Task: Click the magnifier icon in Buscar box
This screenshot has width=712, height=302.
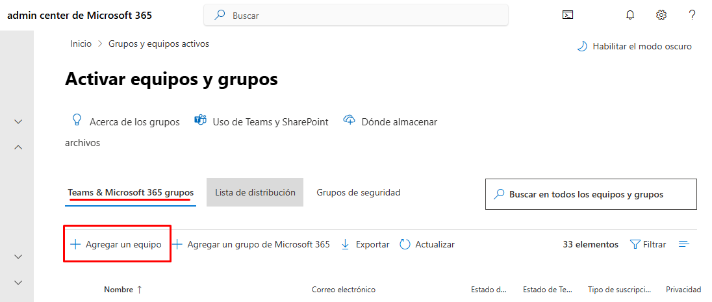Action: [220, 15]
